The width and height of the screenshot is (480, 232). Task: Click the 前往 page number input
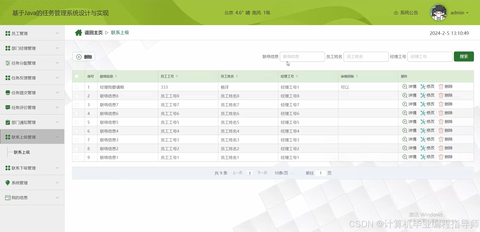pyautogui.click(x=321, y=173)
